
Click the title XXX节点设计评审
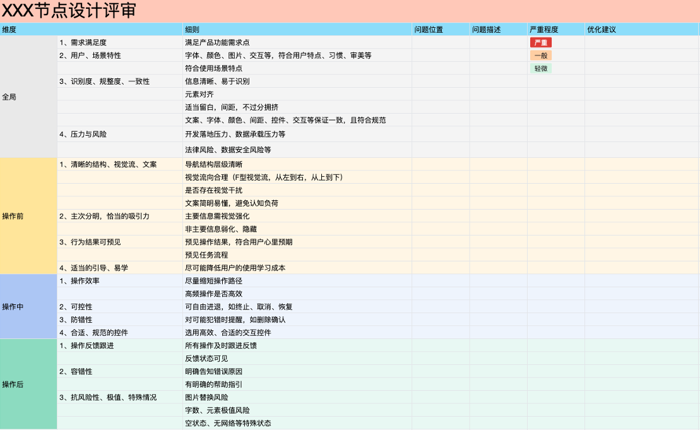click(x=69, y=11)
